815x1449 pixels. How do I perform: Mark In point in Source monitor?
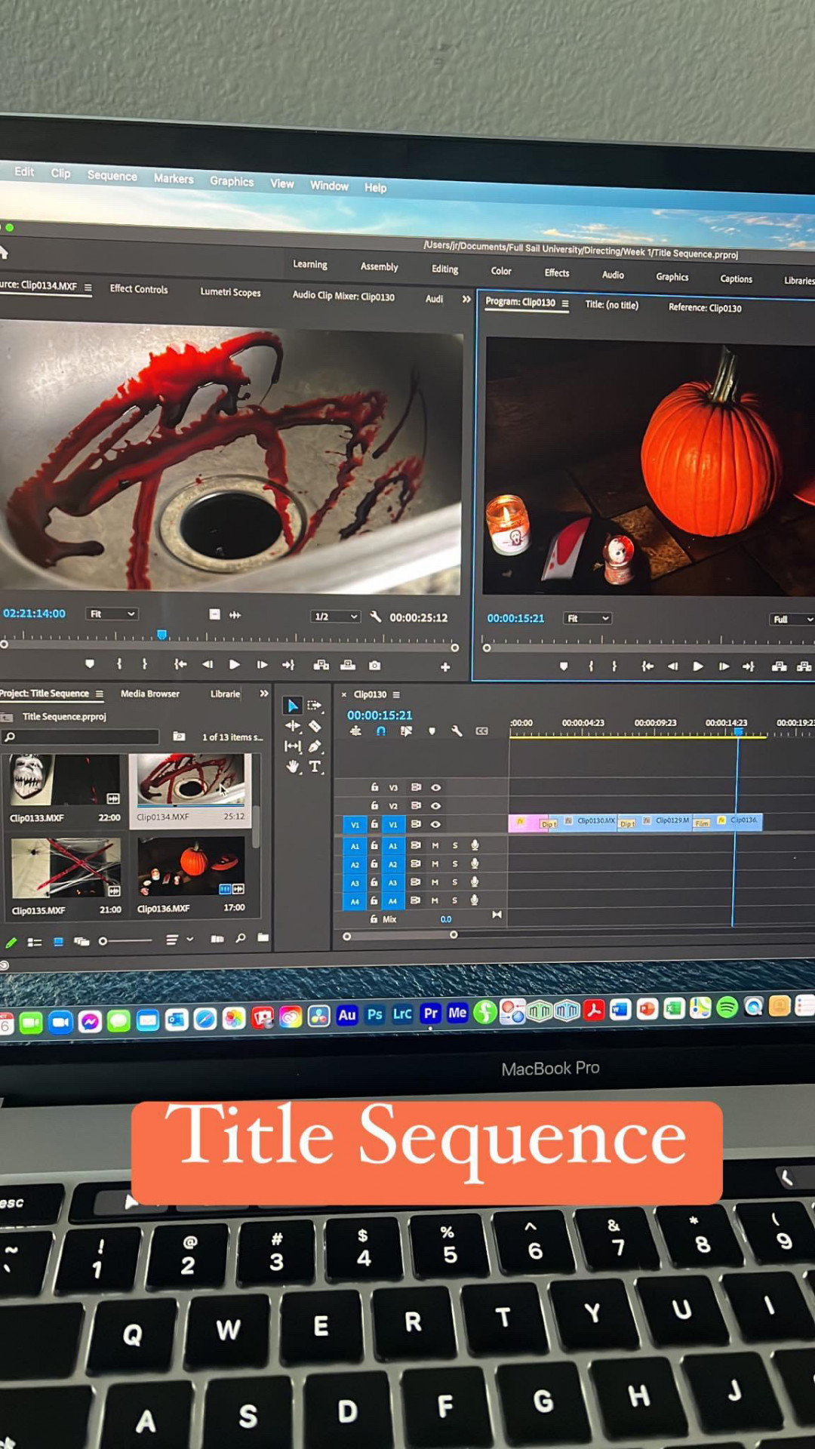click(x=119, y=664)
